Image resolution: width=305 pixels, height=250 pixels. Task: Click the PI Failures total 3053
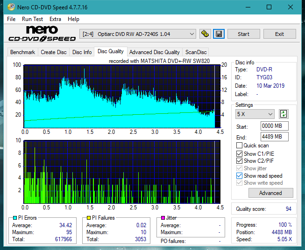tap(141, 239)
